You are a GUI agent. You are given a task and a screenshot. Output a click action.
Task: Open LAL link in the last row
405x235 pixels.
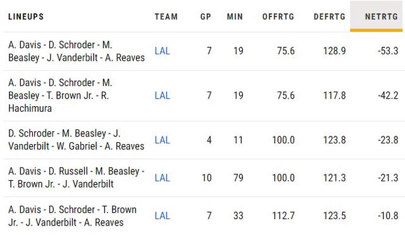162,215
